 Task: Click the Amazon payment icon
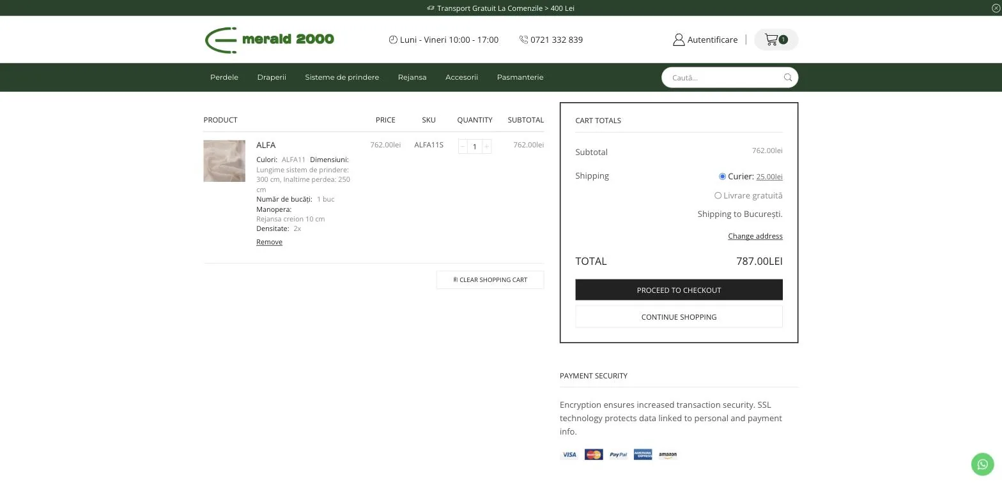668,455
